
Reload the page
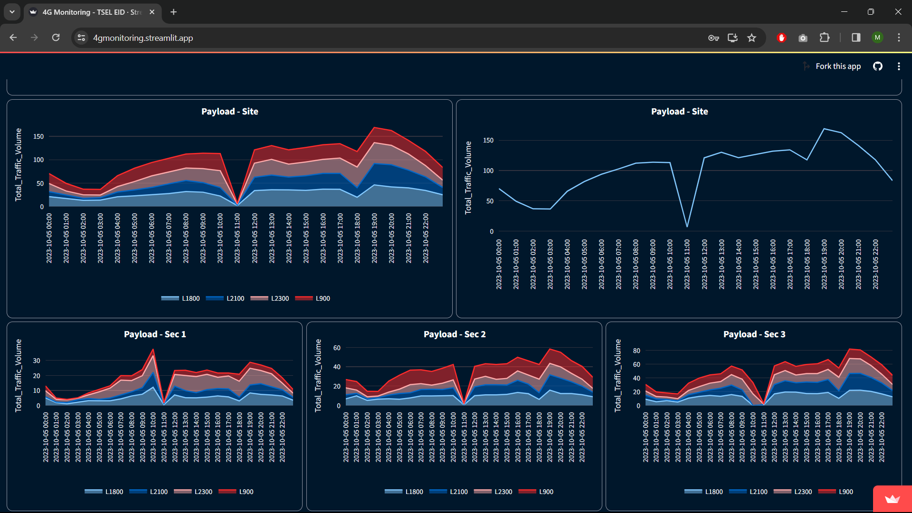point(56,38)
